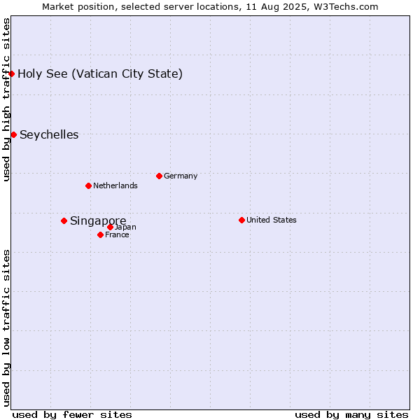Click the chart title mentioning W3Techs.com
The height and width of the screenshot is (420, 420).
tap(210, 7)
